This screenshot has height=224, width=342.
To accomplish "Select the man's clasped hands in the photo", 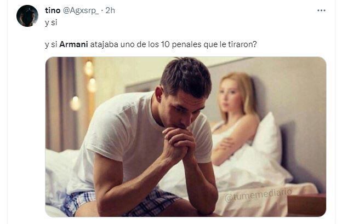I will point(178,143).
